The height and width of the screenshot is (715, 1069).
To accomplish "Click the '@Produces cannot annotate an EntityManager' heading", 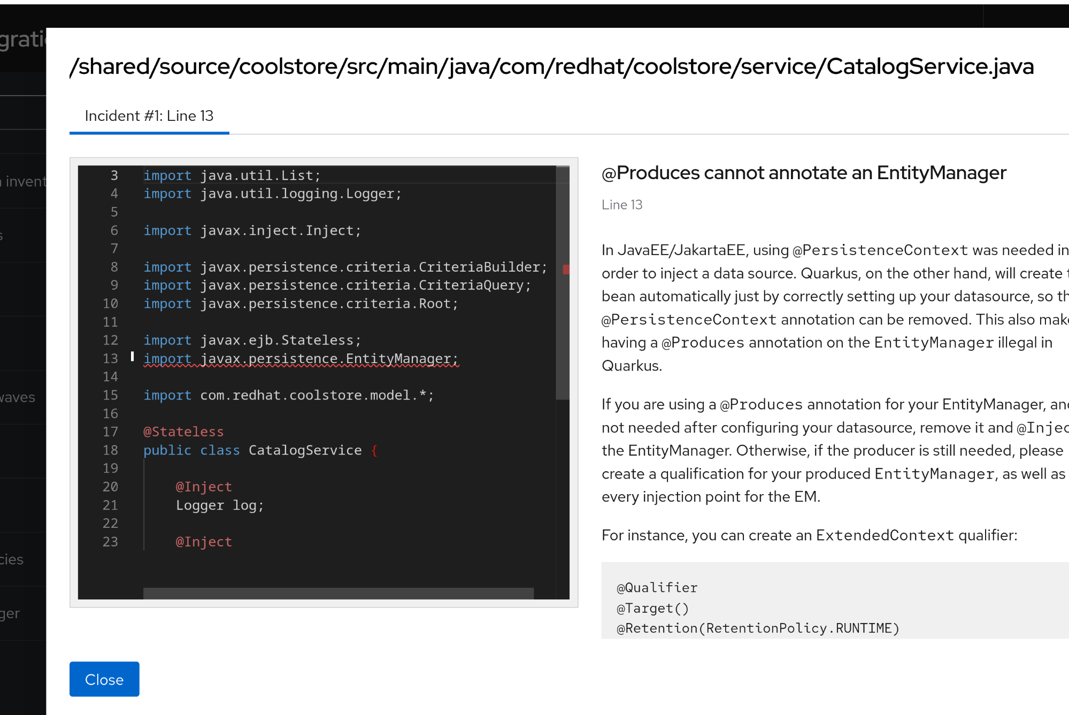I will (x=804, y=173).
